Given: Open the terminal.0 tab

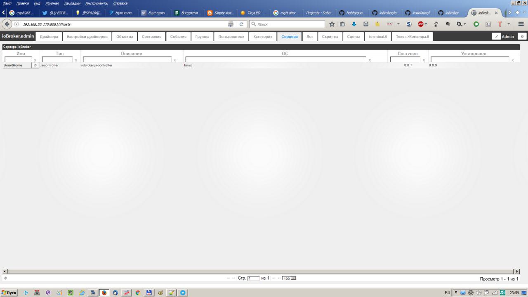Looking at the screenshot, I should (378, 37).
